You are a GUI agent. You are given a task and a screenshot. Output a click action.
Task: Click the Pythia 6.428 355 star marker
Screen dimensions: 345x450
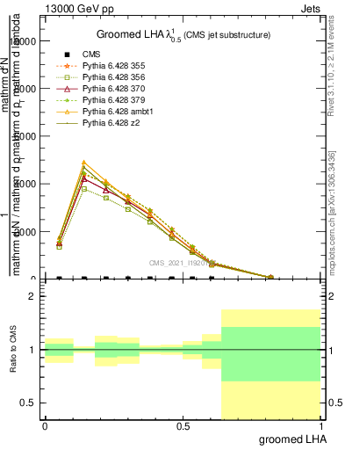tap(67, 66)
